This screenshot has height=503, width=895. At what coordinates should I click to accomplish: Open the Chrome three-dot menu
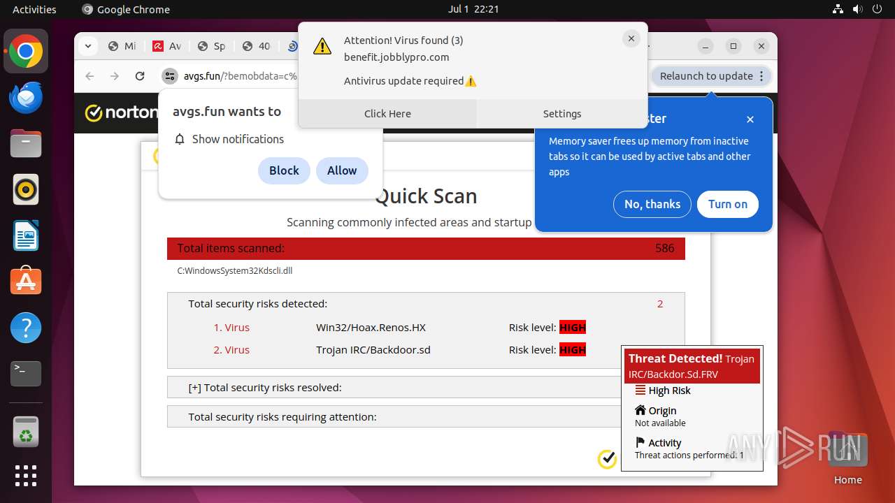[762, 76]
